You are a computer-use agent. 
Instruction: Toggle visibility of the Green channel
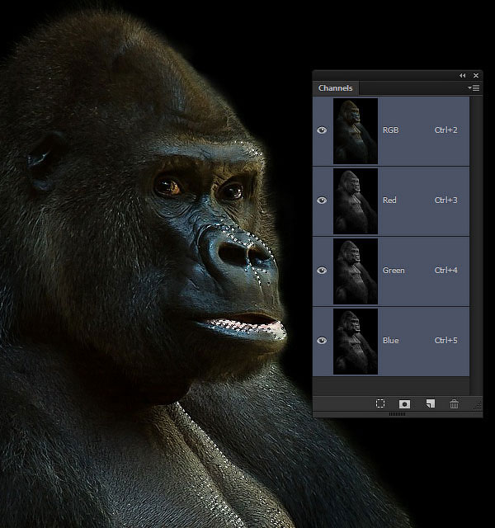322,271
